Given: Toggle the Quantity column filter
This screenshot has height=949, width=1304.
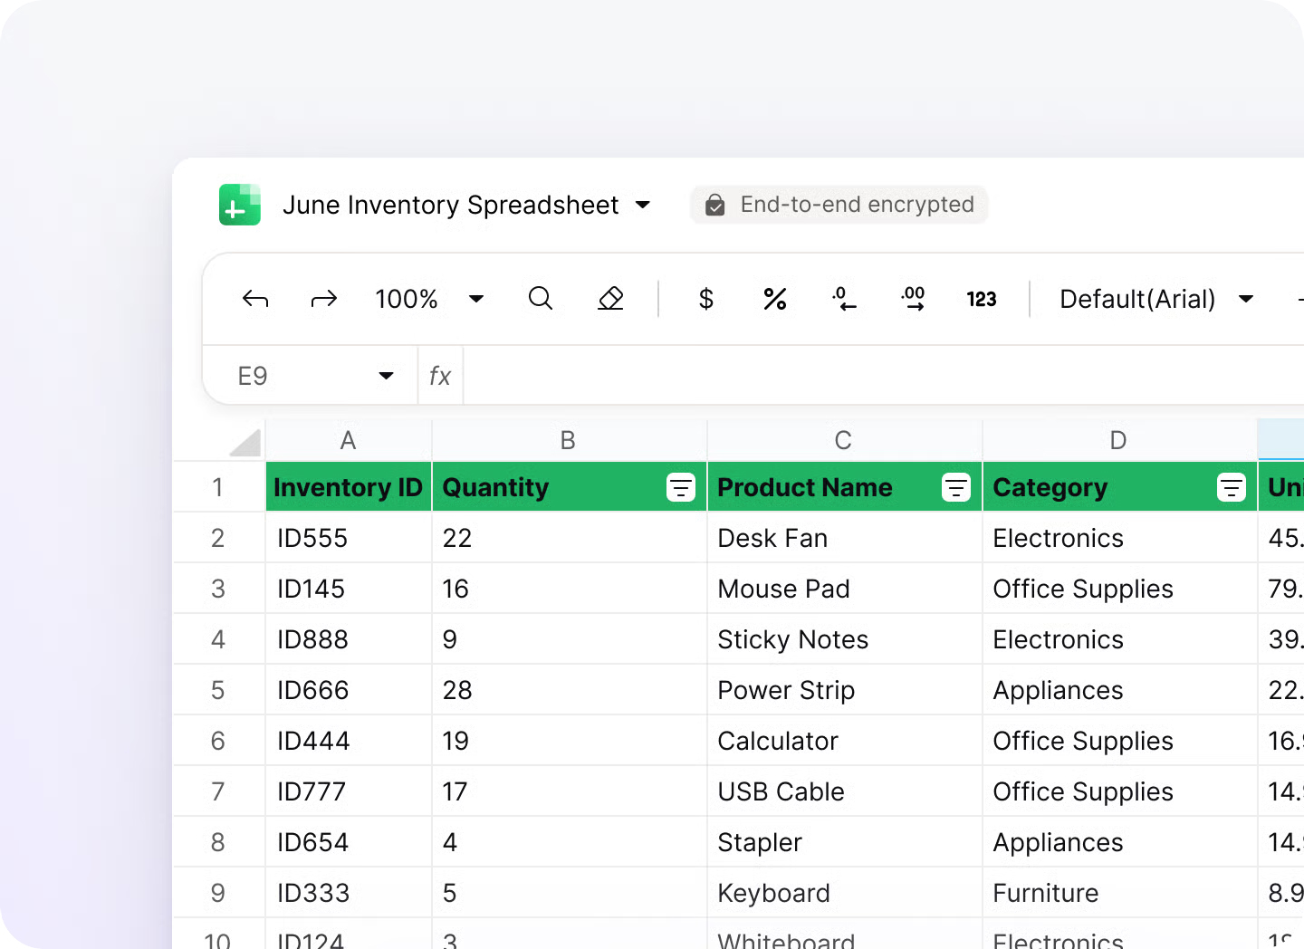Looking at the screenshot, I should tap(681, 487).
